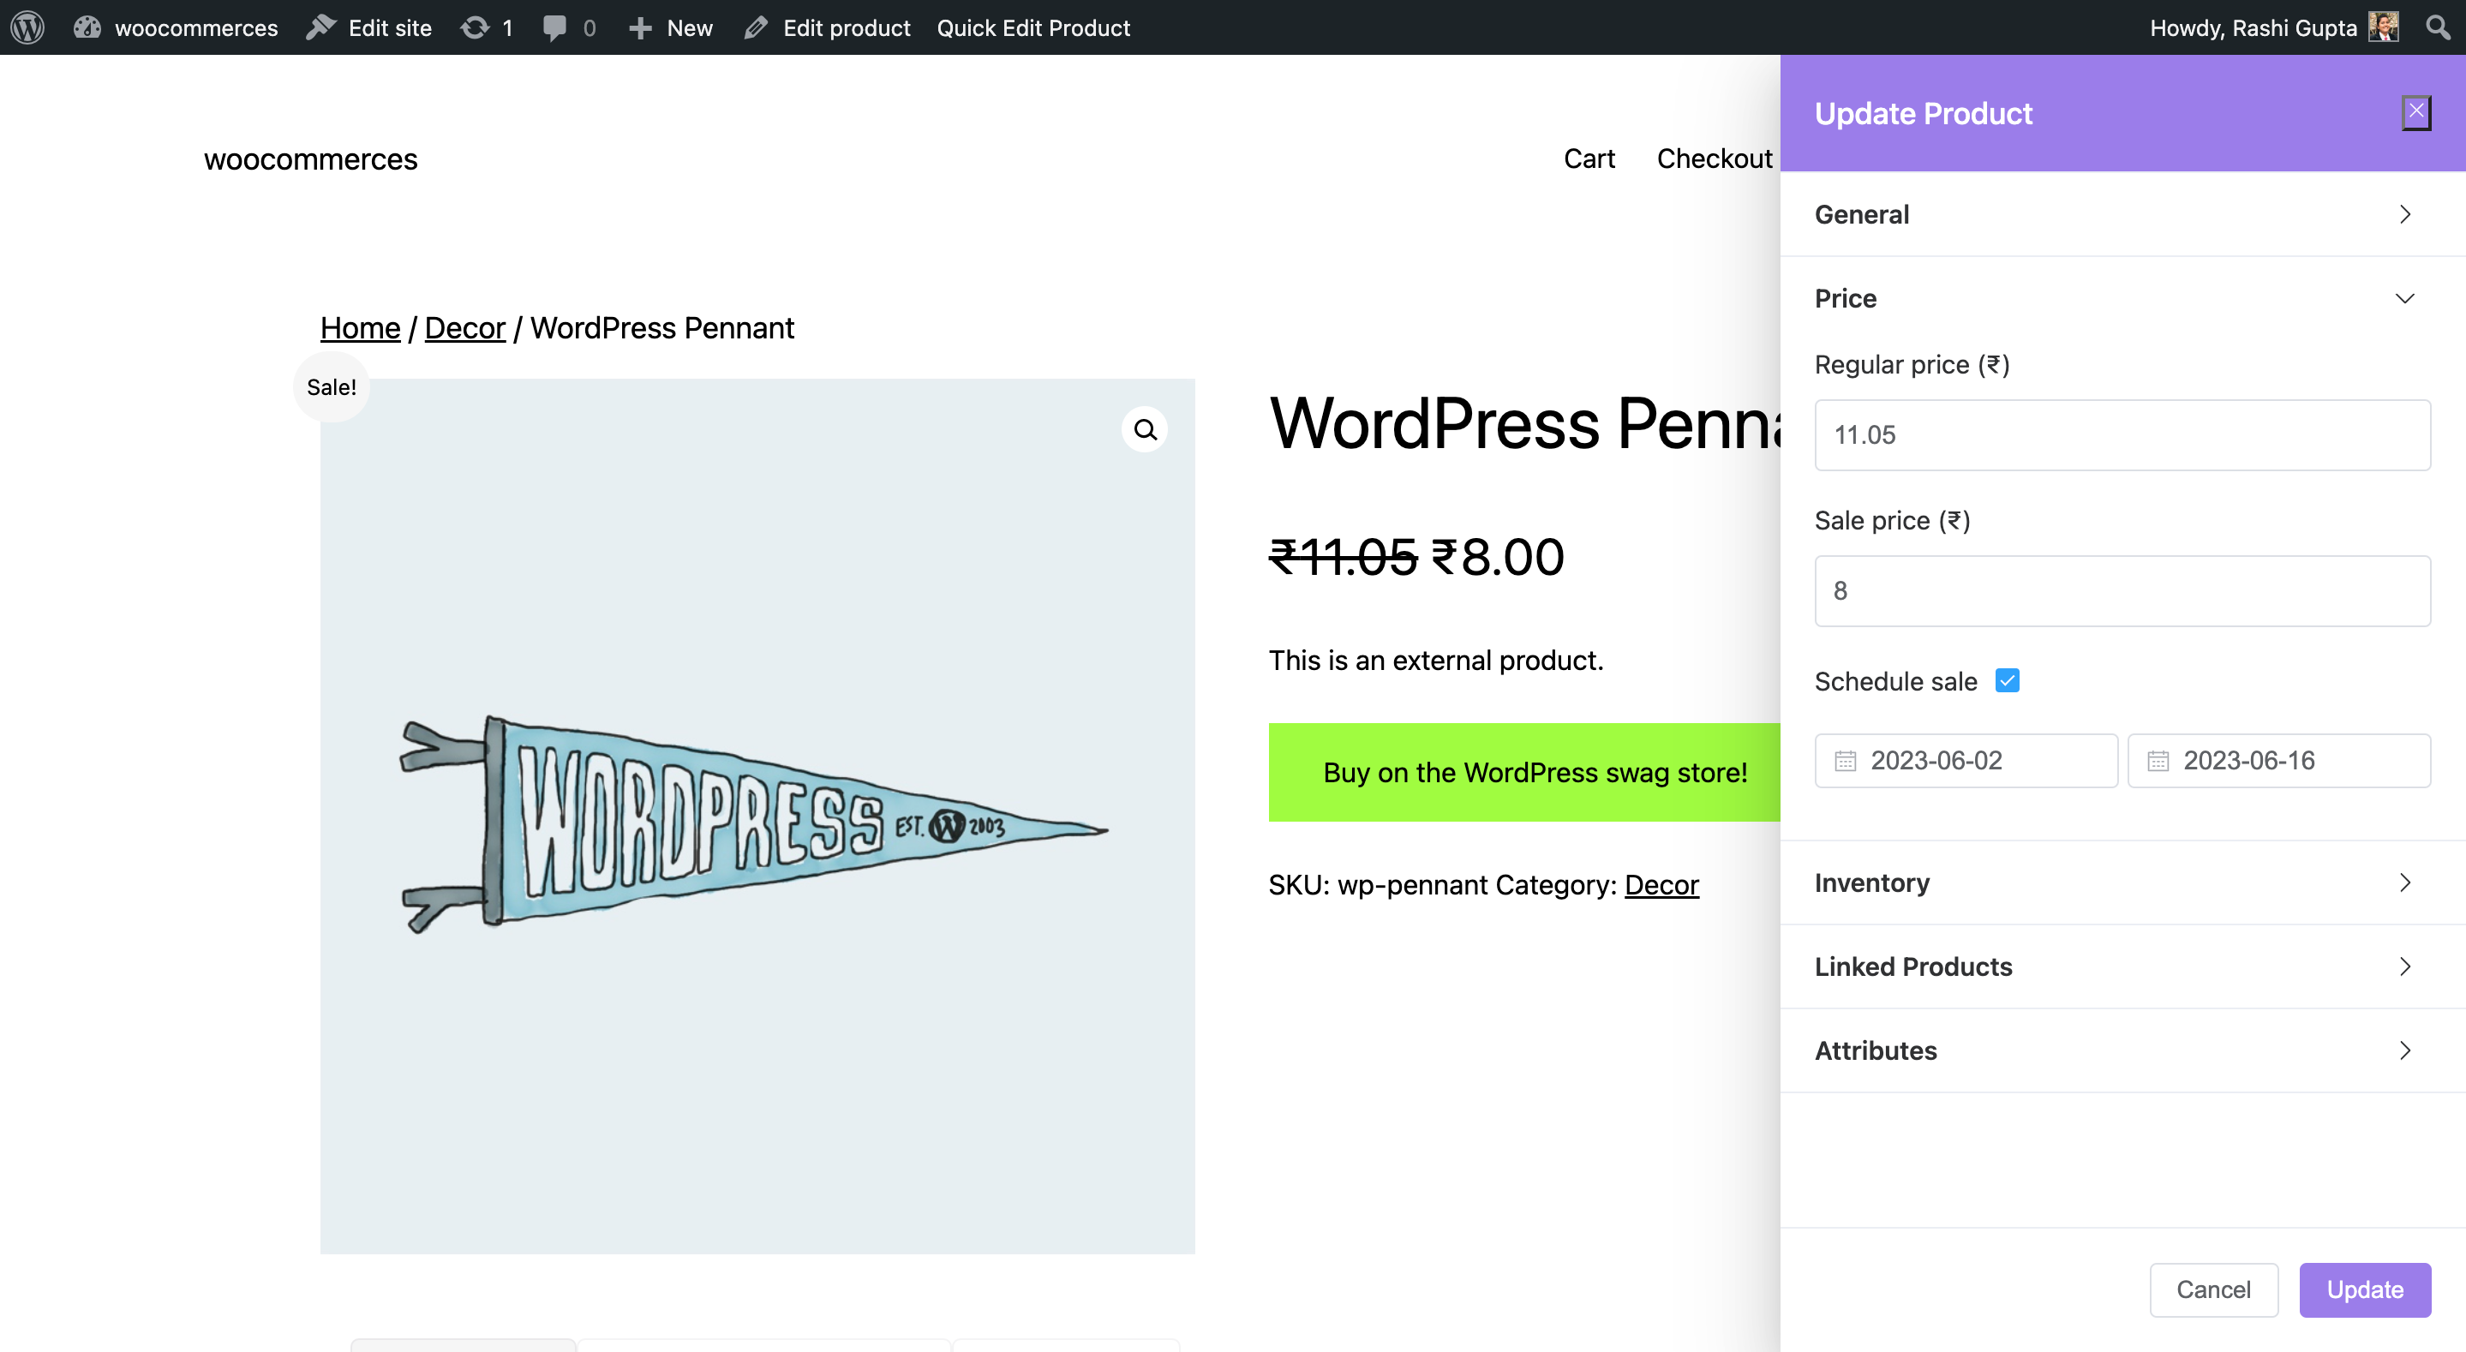This screenshot has height=1352, width=2466.
Task: Click the WordPress pennant product image
Action: pyautogui.click(x=757, y=816)
